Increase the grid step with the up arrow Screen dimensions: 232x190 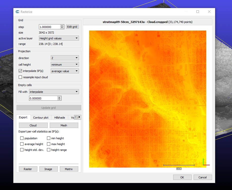62,26
